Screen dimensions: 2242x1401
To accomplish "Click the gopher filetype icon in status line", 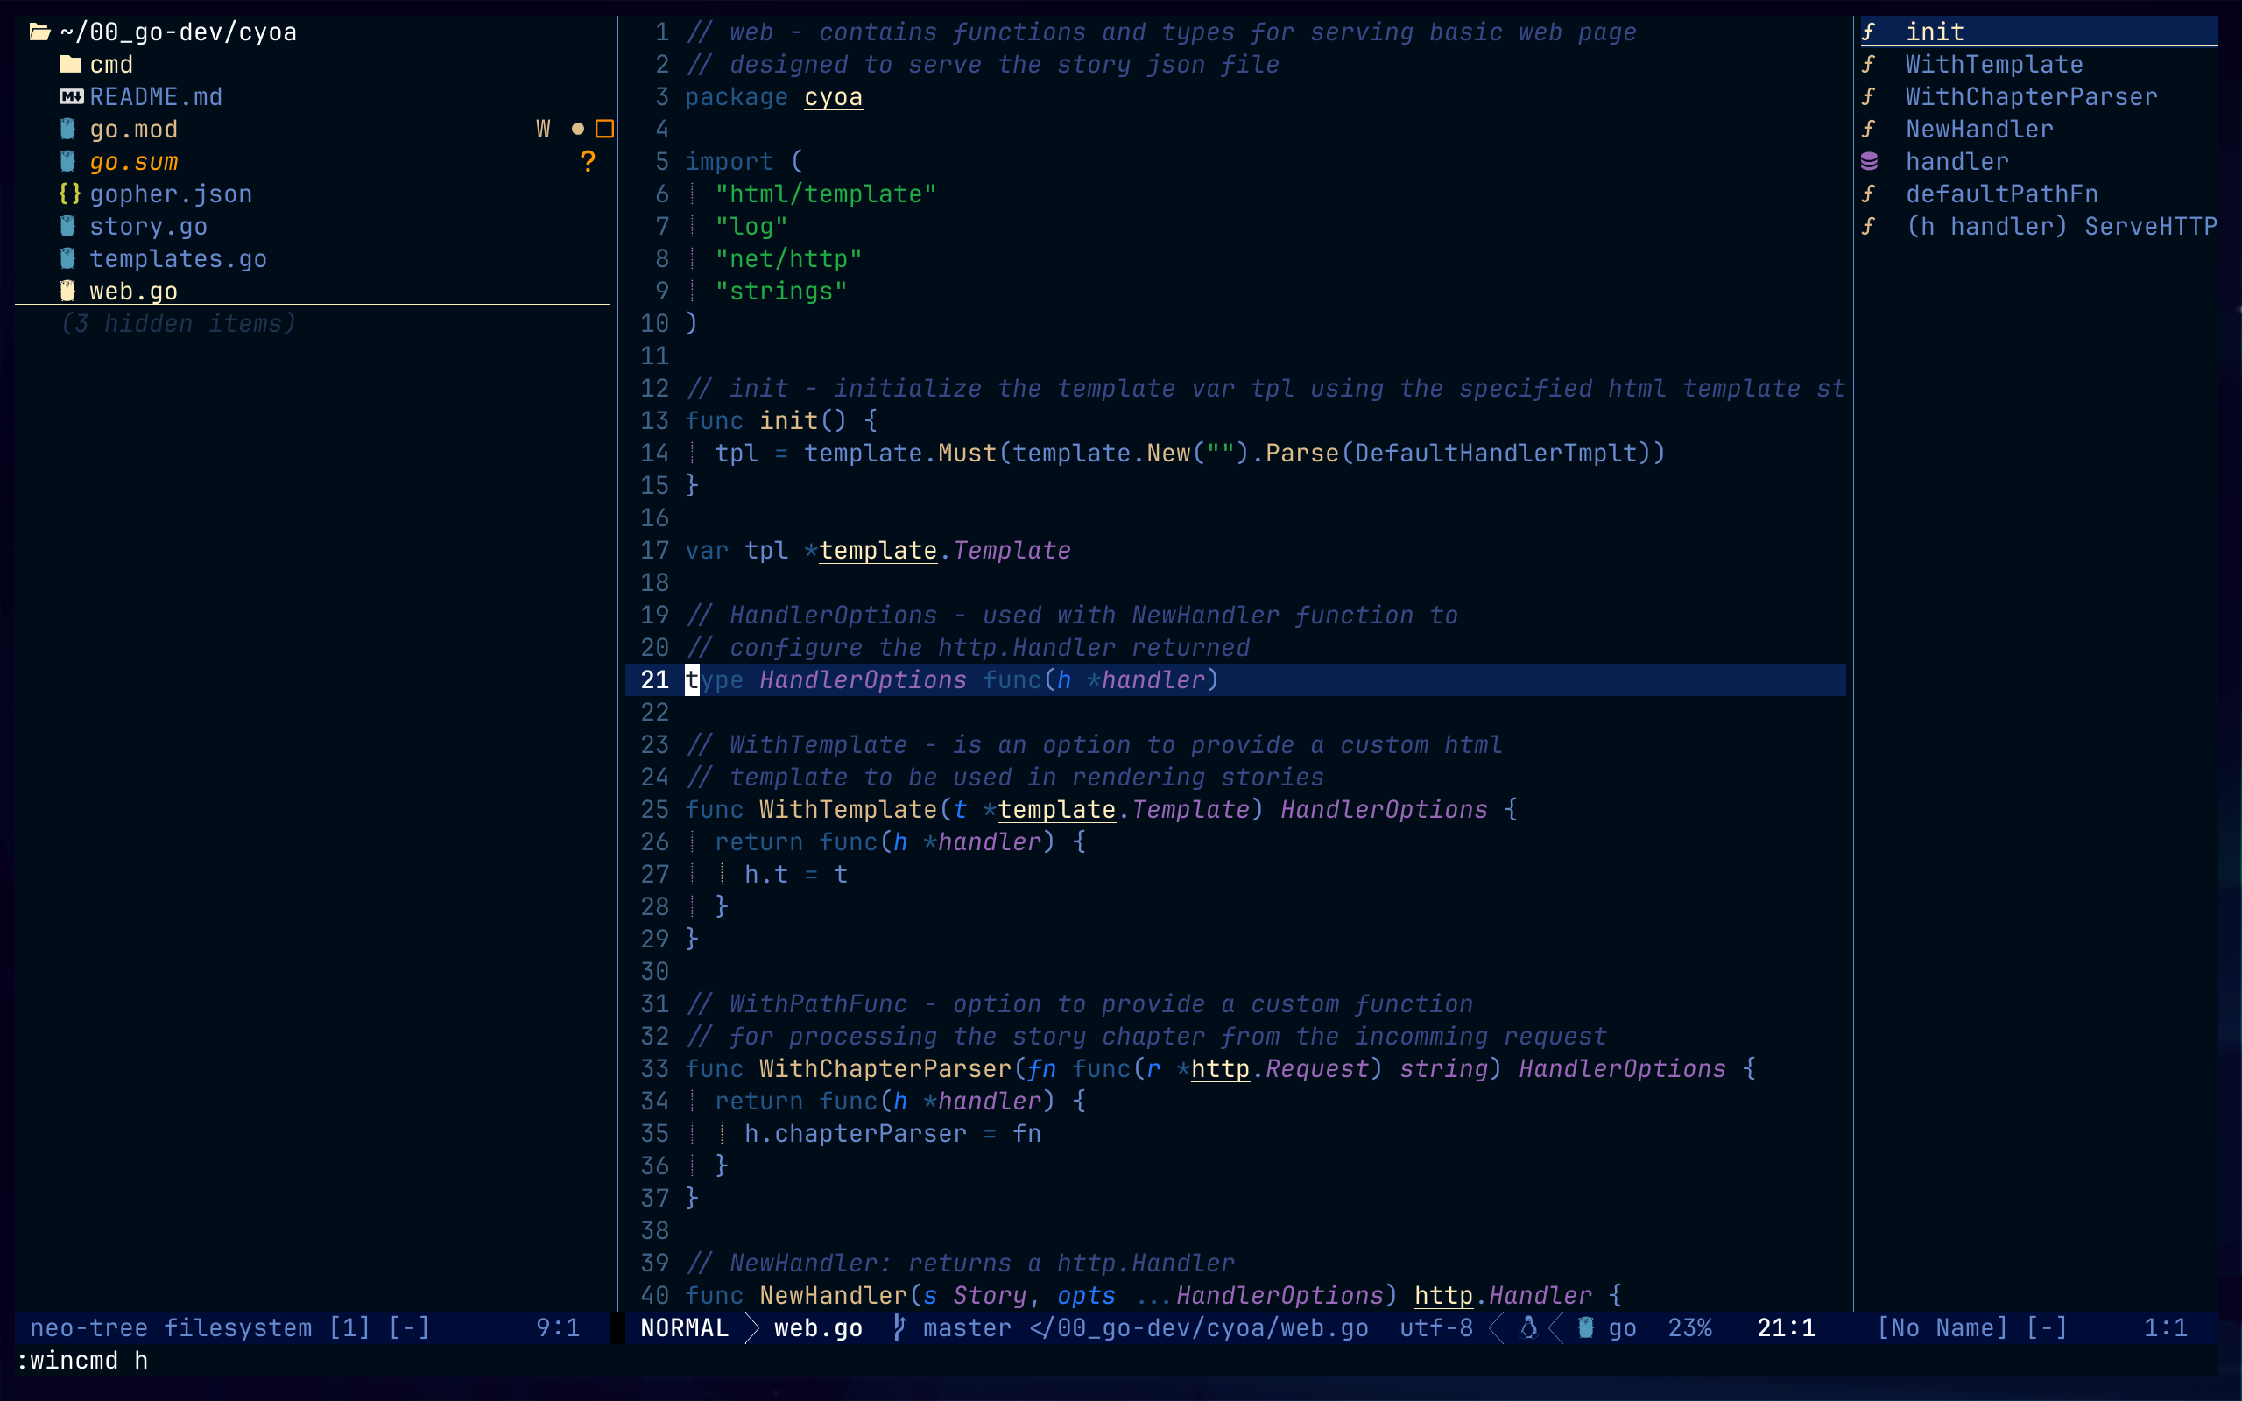I will 1586,1327.
